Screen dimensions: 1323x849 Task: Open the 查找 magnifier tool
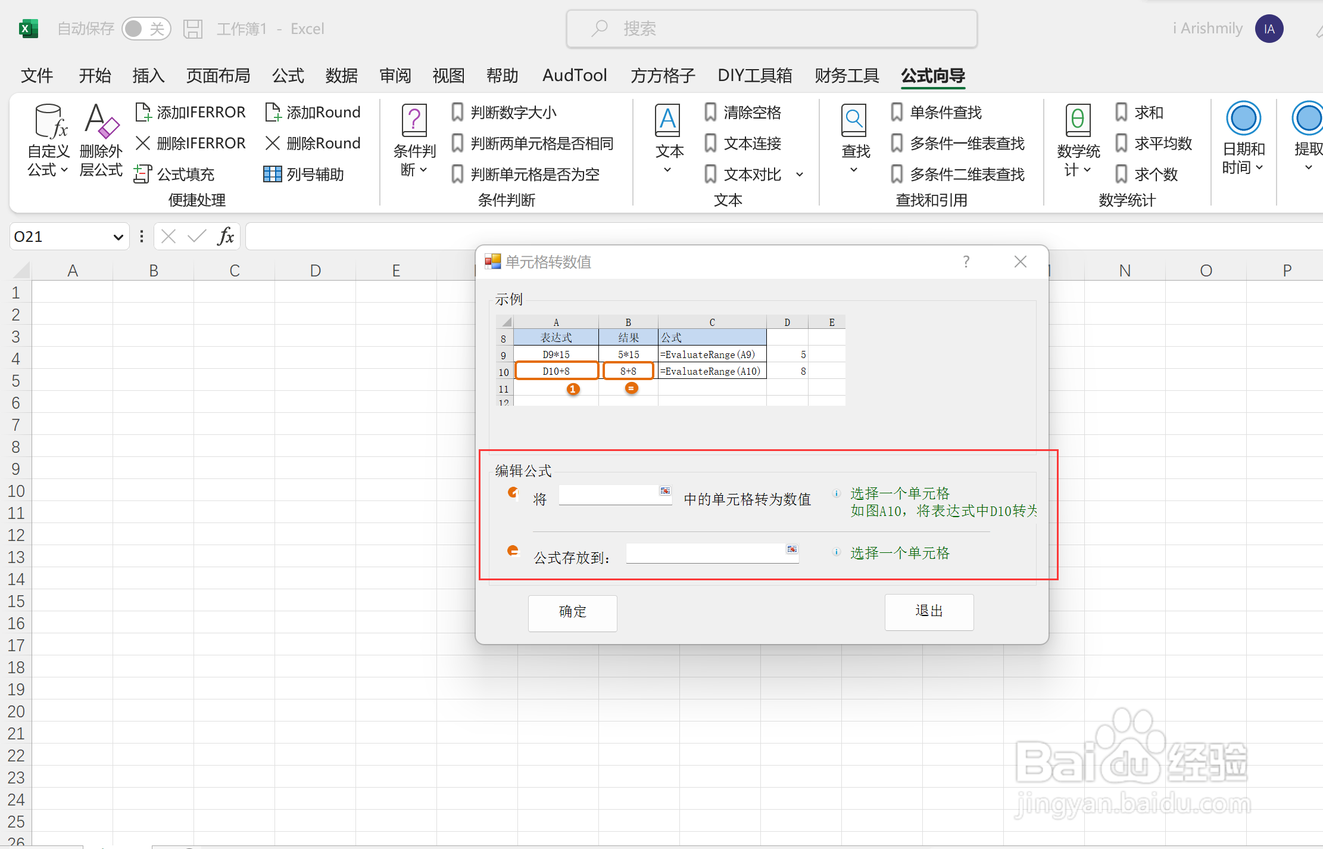point(855,141)
